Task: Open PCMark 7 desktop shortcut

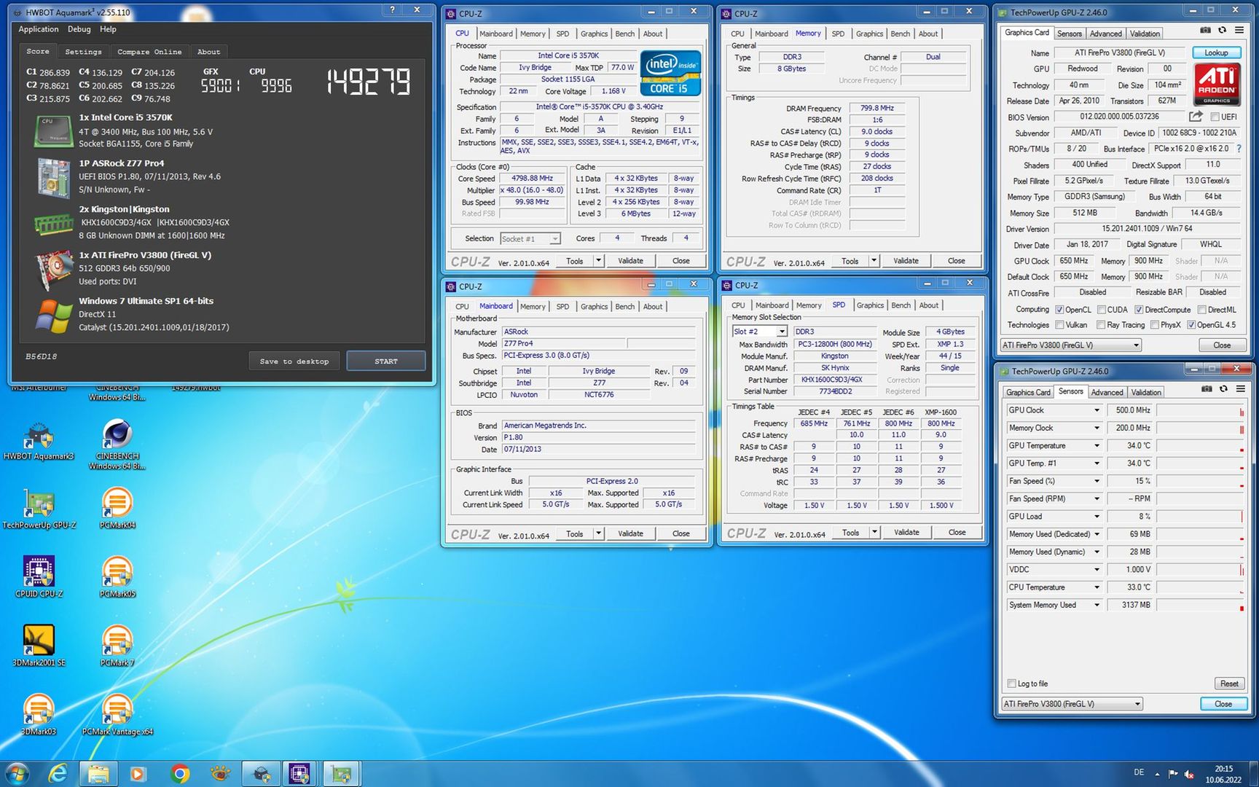Action: 117,646
